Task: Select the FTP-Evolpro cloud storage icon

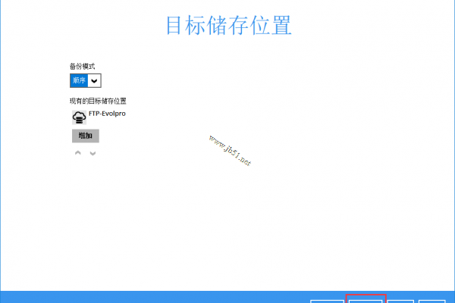Action: [79, 117]
